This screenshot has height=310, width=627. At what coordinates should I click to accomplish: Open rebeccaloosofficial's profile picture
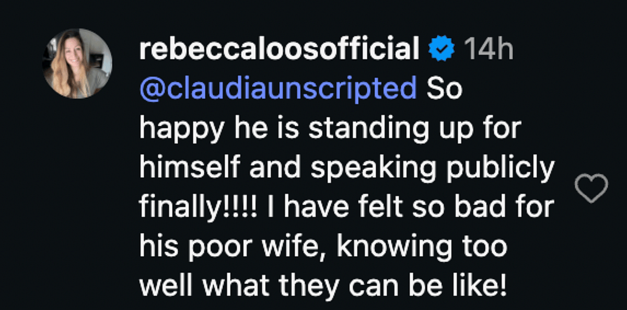tap(77, 64)
